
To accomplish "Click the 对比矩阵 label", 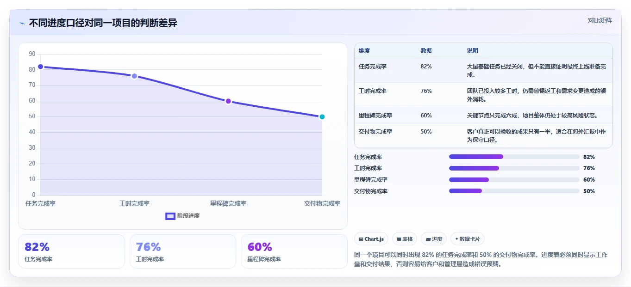I will pos(600,20).
